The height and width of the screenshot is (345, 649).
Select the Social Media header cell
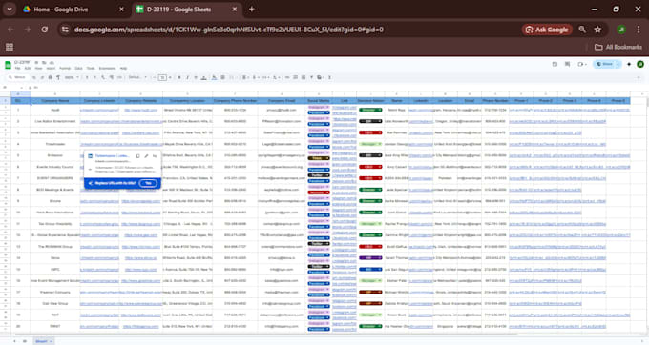[318, 100]
